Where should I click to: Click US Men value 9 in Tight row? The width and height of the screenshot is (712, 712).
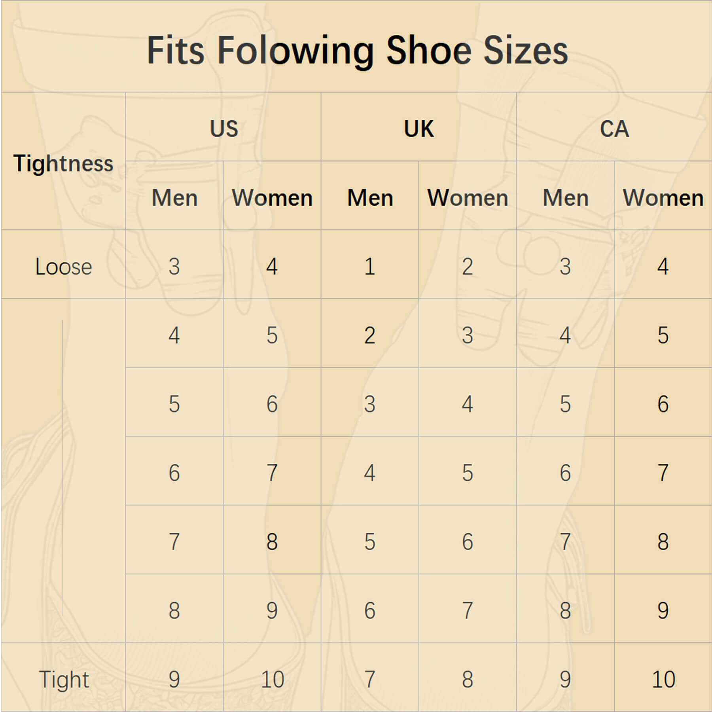174,680
